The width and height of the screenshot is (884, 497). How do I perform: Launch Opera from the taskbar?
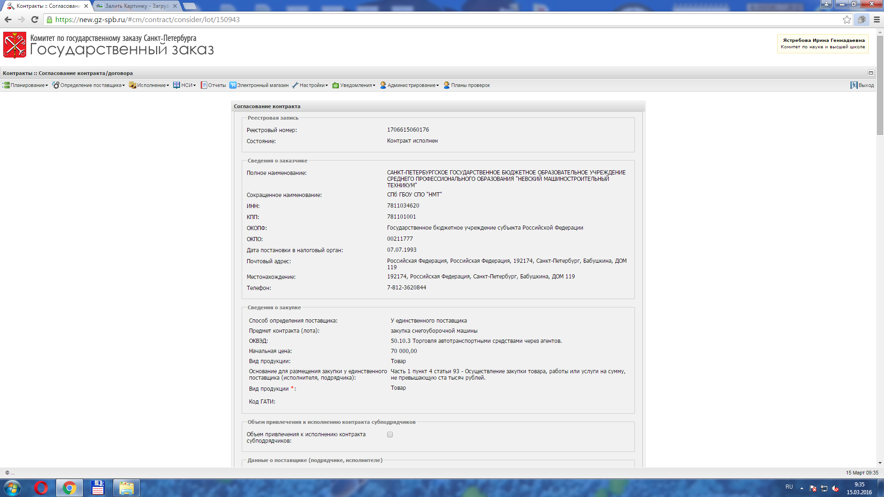41,488
